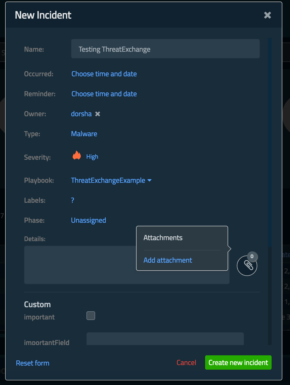Click inside the incident Name field

pos(165,49)
